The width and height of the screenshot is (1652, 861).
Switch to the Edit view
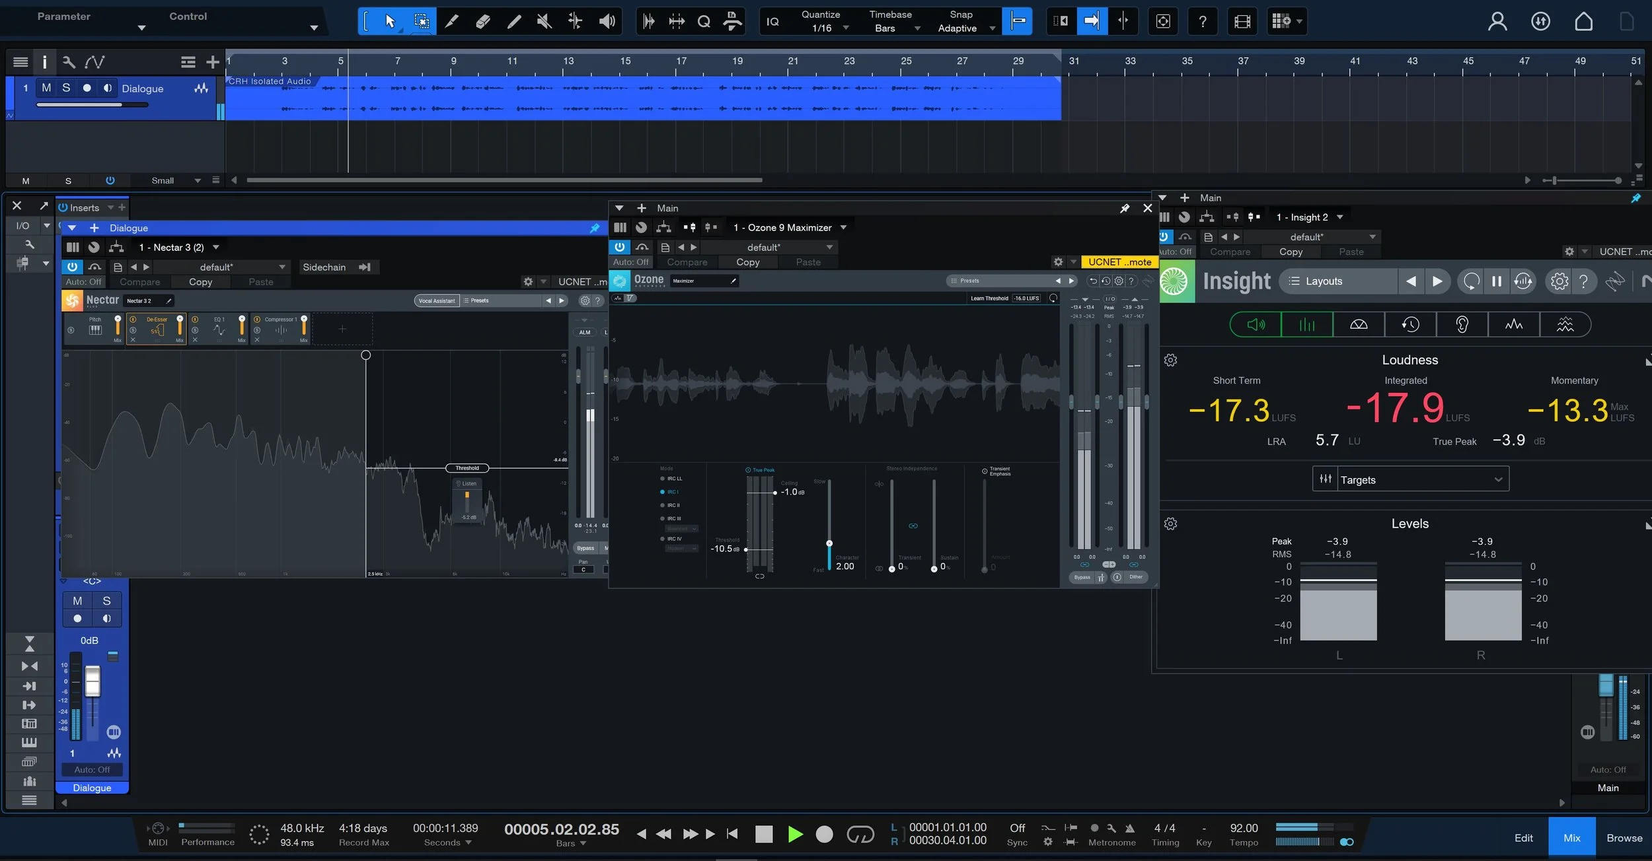[x=1524, y=838]
